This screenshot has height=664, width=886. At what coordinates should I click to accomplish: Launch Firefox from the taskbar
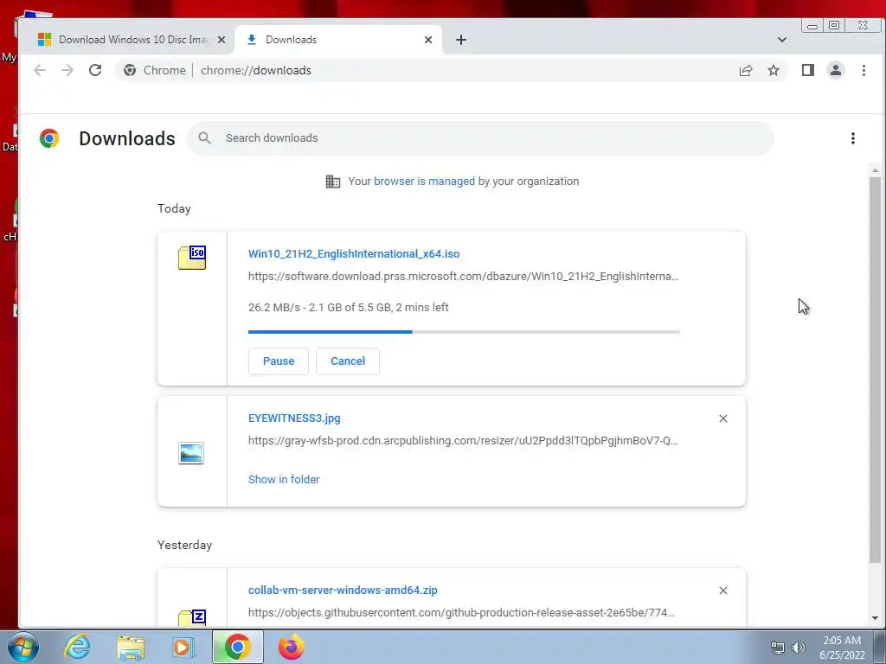291,647
